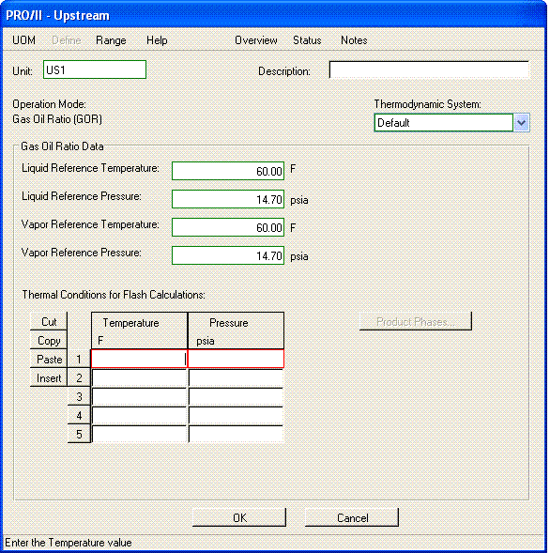Open the Help menu
This screenshot has height=553, width=550.
(x=157, y=40)
